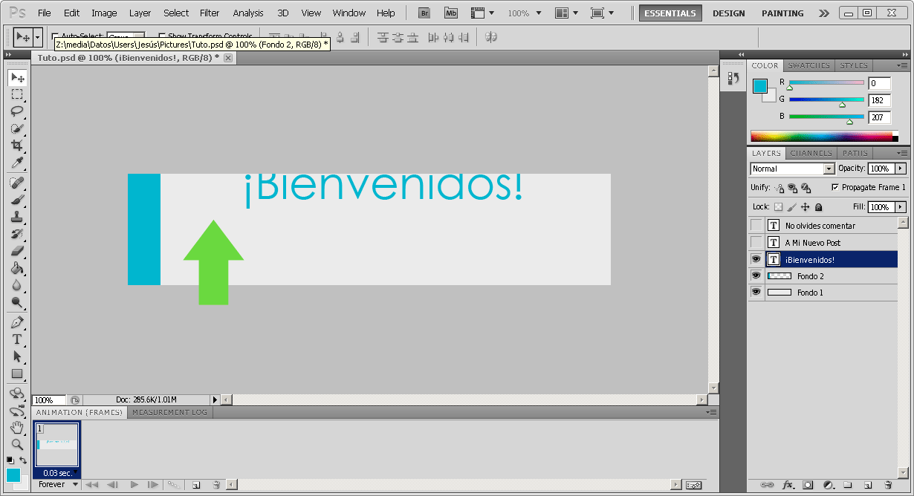Image resolution: width=914 pixels, height=496 pixels.
Task: Enable Show Transform Controls checkbox
Action: coord(162,36)
